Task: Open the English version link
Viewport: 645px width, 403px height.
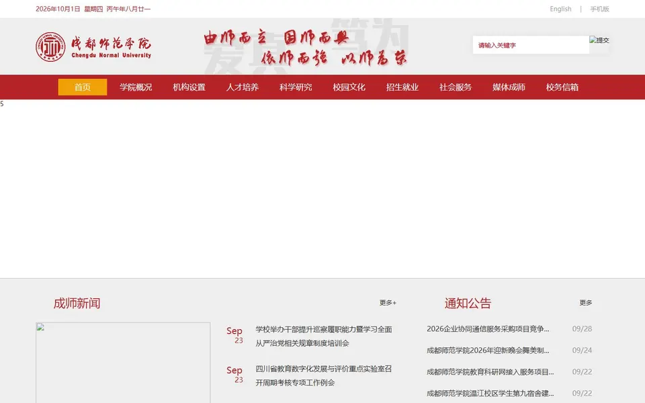Action: 560,9
